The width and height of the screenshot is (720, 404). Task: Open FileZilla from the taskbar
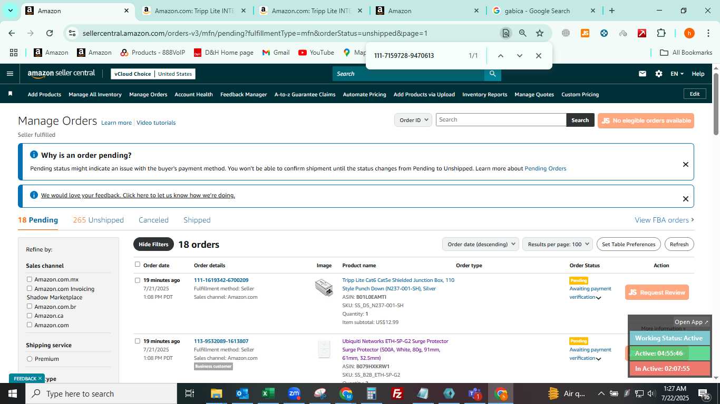(x=397, y=393)
